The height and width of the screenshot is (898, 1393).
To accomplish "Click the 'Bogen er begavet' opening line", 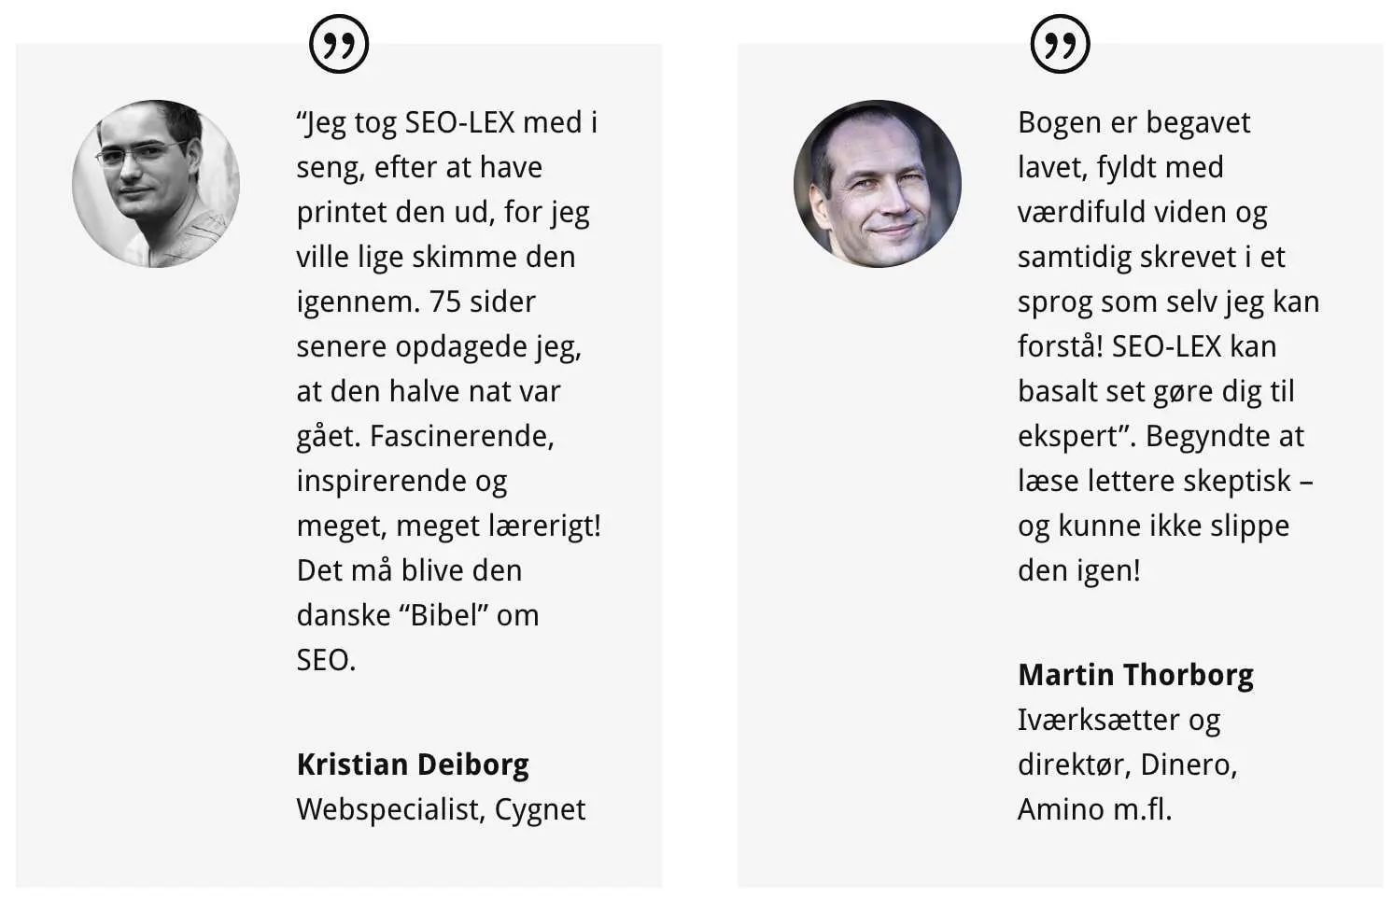I will pos(1133,123).
